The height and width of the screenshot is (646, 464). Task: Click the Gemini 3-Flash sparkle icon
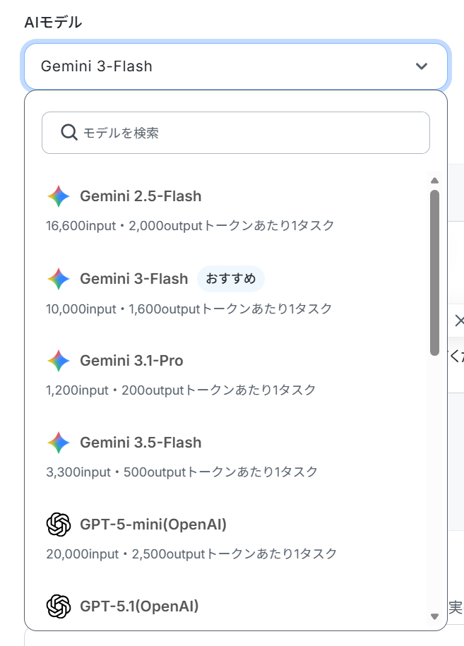coord(59,279)
